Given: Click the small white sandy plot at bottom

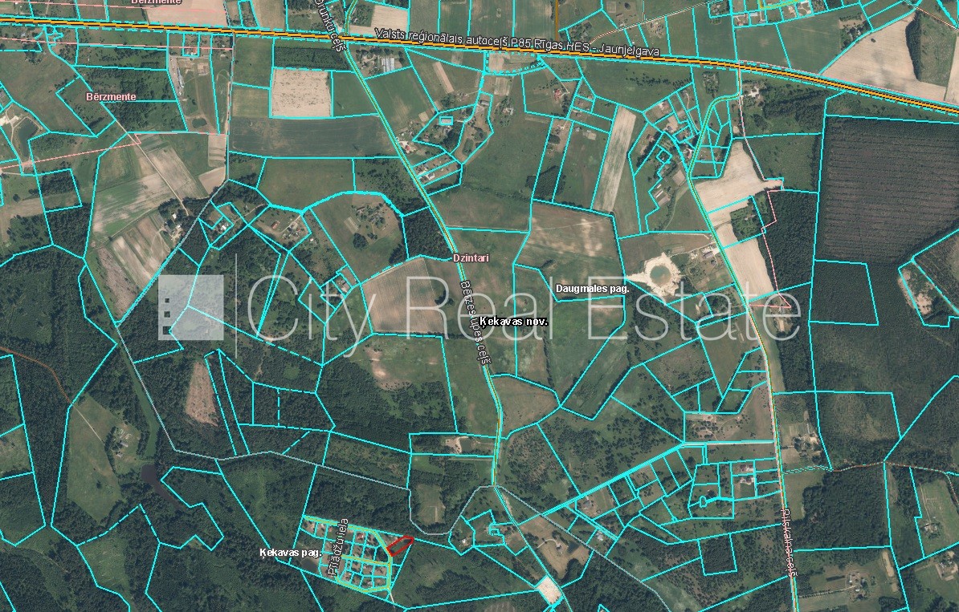Looking at the screenshot, I should pyautogui.click(x=549, y=588).
